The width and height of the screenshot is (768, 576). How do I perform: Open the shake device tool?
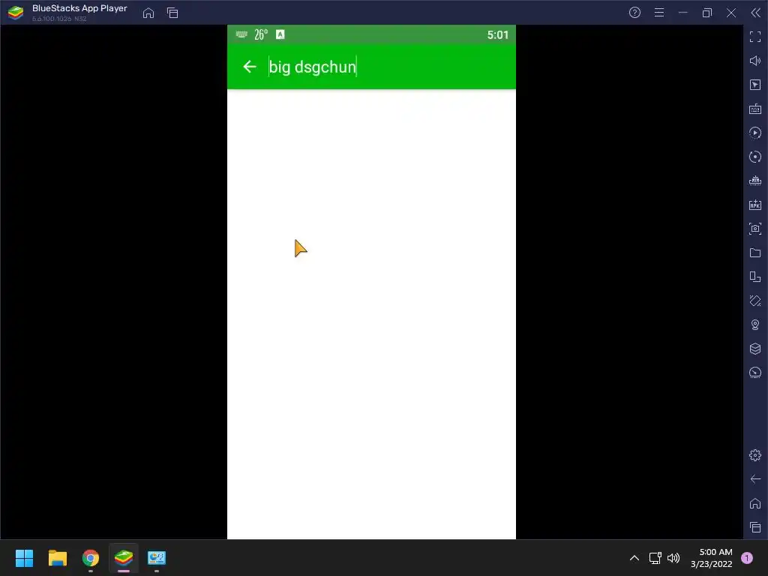click(755, 301)
